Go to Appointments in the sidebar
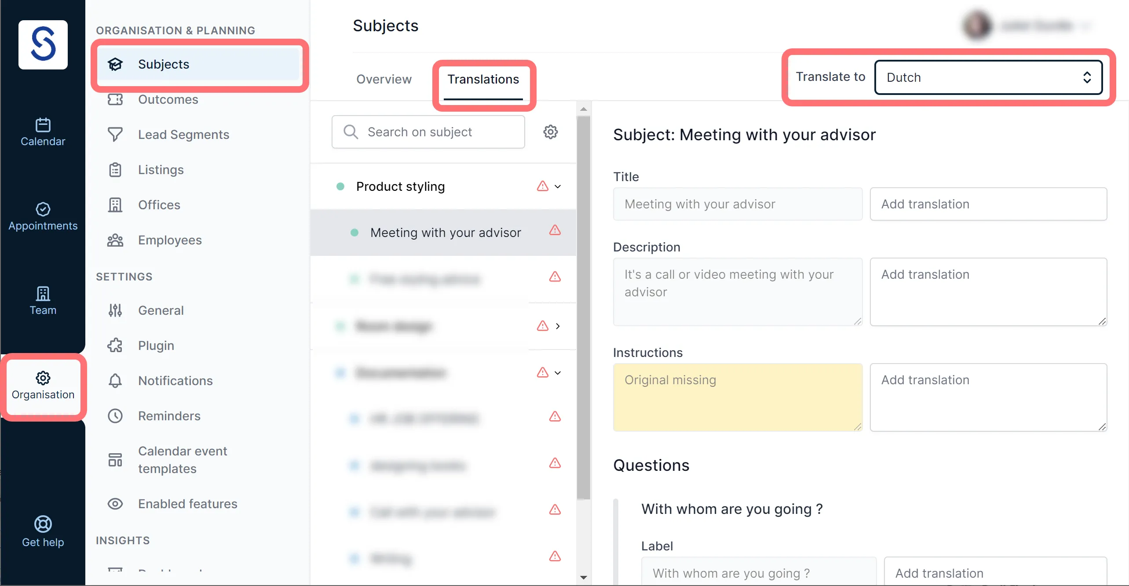 (x=43, y=216)
